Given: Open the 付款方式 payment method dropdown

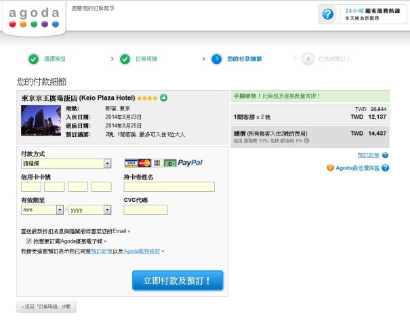Looking at the screenshot, I should point(66,163).
